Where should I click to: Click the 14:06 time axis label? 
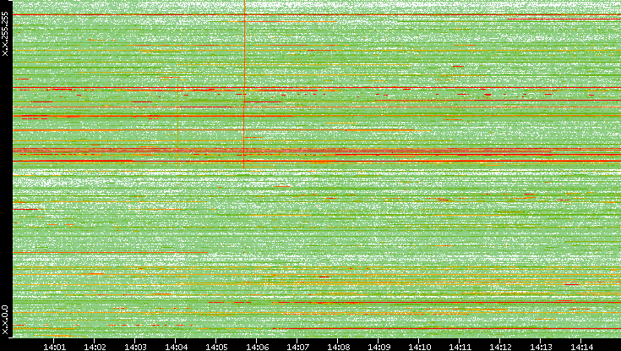pyautogui.click(x=257, y=346)
